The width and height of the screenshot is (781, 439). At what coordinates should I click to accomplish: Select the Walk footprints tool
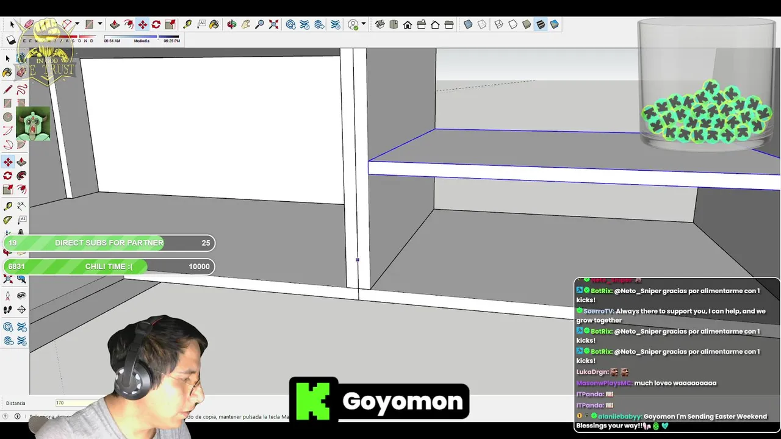click(x=7, y=310)
